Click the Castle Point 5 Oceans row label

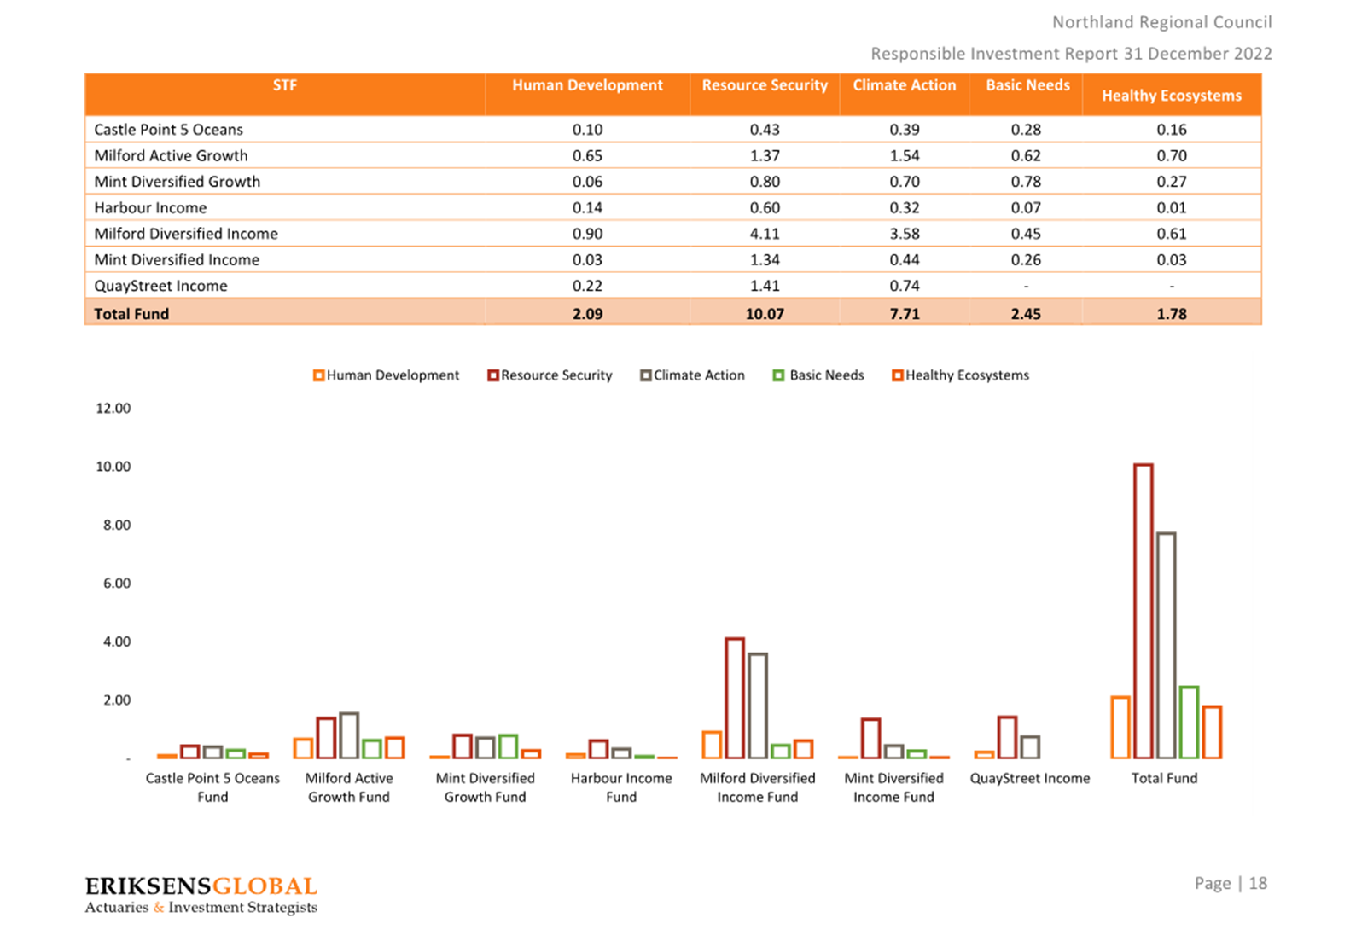click(168, 130)
